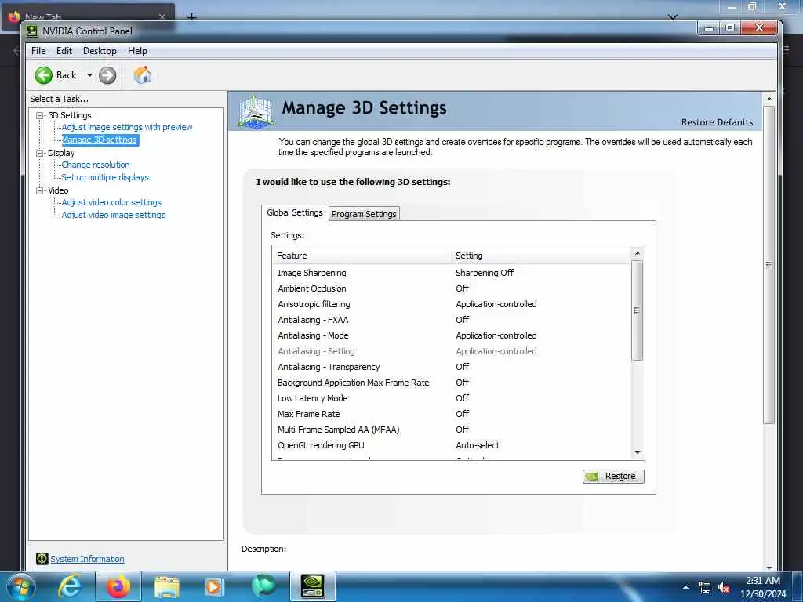
Task: Click the System Information icon
Action: coord(42,559)
